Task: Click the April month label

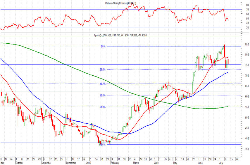Action: coord(156,163)
